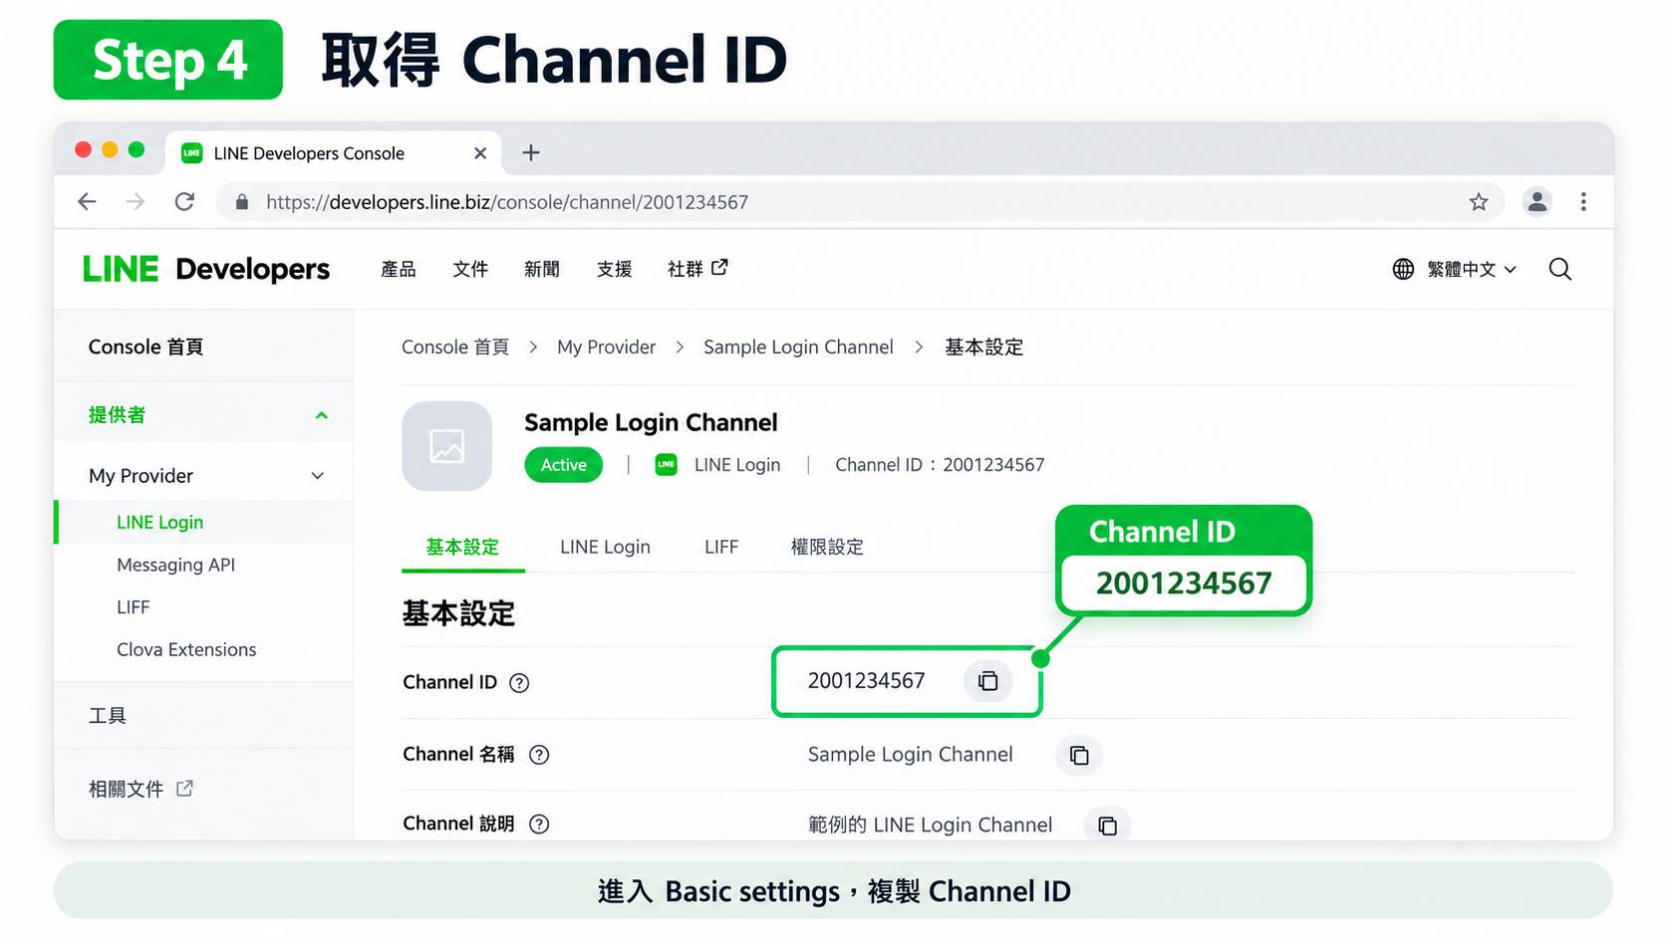The image size is (1666, 937).
Task: Open help for Channel ID field
Action: 519,683
